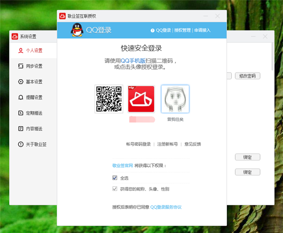283x233 pixels.
Task: Select the red VIP account avatar
Action: (141, 99)
